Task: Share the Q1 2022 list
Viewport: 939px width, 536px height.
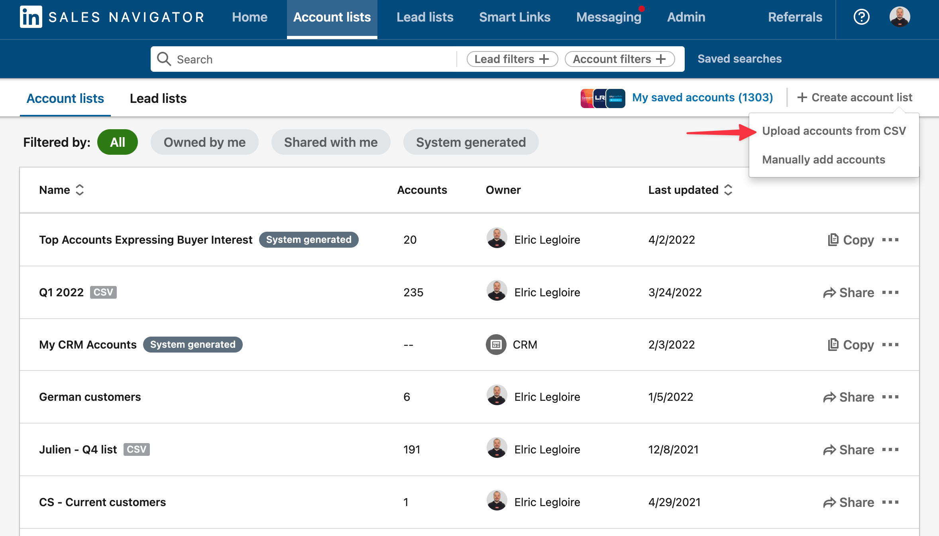Action: click(849, 292)
